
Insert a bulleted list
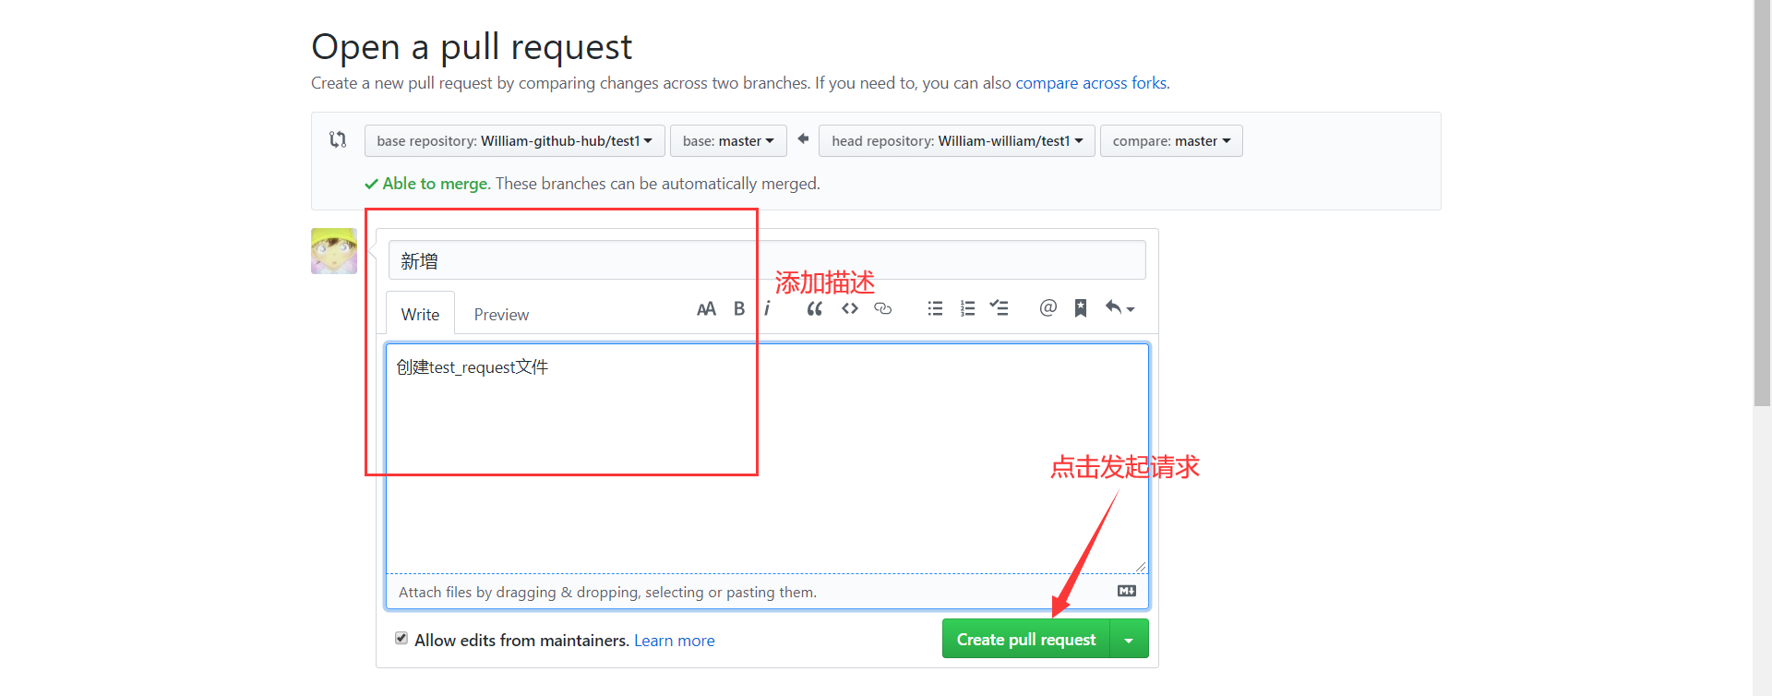click(935, 308)
